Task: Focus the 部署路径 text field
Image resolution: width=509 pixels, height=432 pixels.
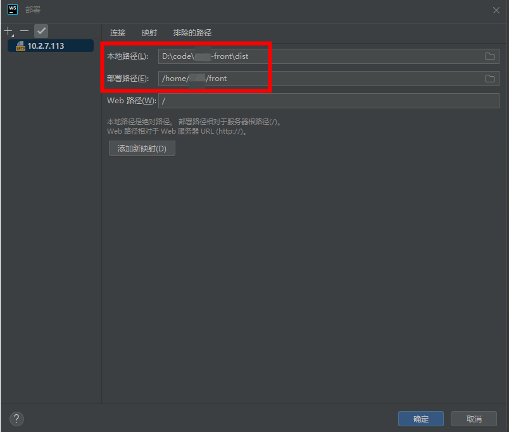Action: pos(317,79)
